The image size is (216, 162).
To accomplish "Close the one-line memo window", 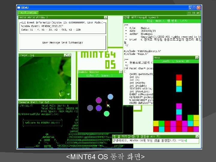I will click(197, 136).
